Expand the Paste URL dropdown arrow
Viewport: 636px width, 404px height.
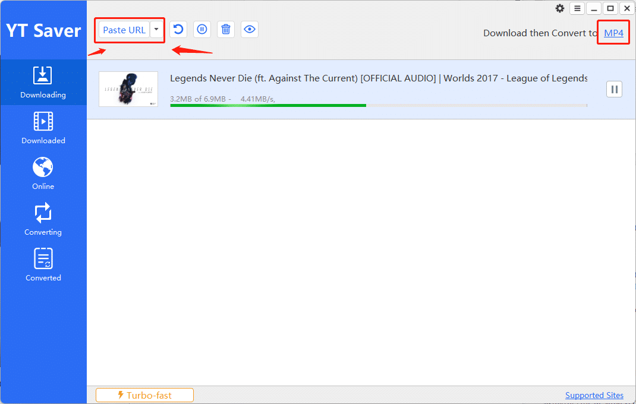click(x=156, y=30)
